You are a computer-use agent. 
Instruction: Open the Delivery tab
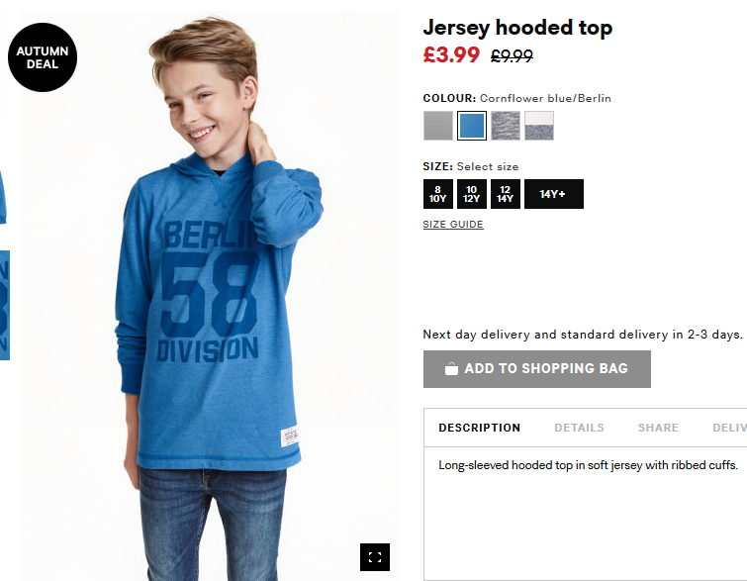click(x=729, y=428)
